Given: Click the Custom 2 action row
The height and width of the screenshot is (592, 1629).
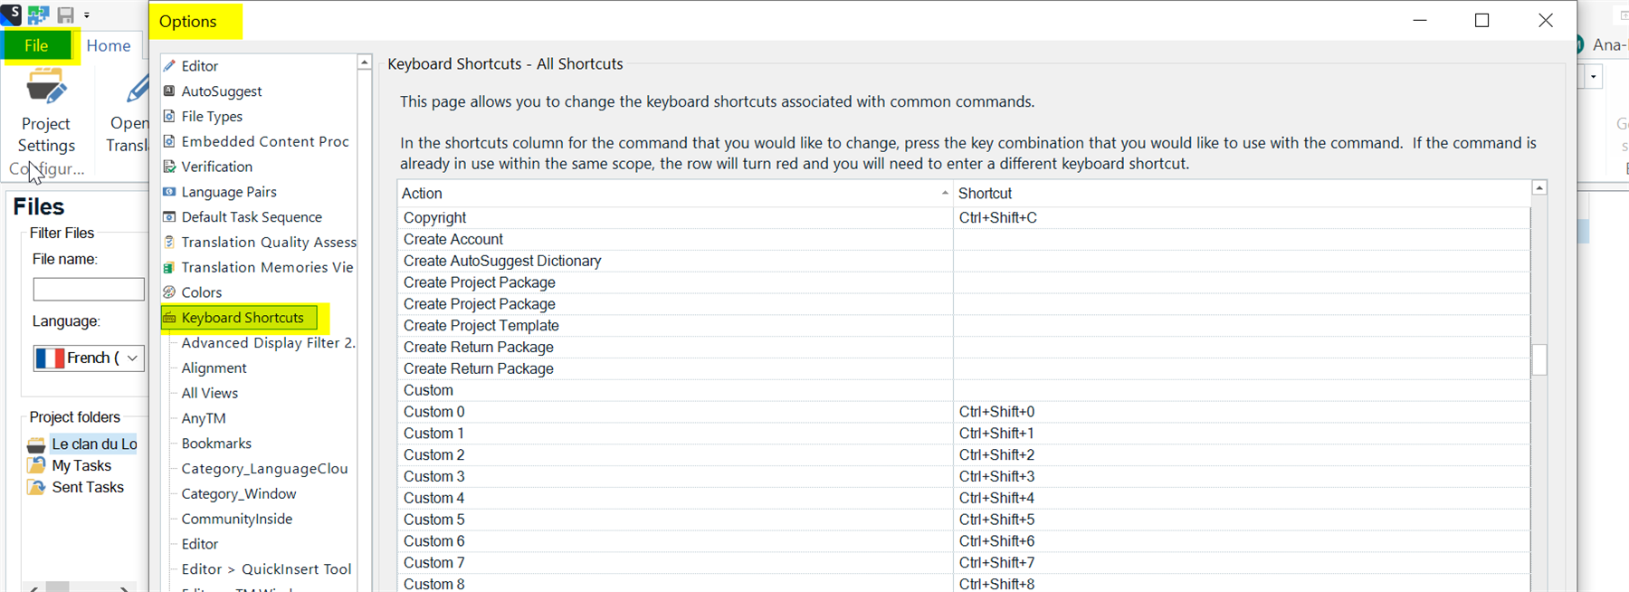Looking at the screenshot, I should point(675,455).
